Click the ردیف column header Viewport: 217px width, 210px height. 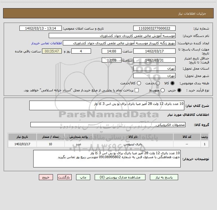205,137
